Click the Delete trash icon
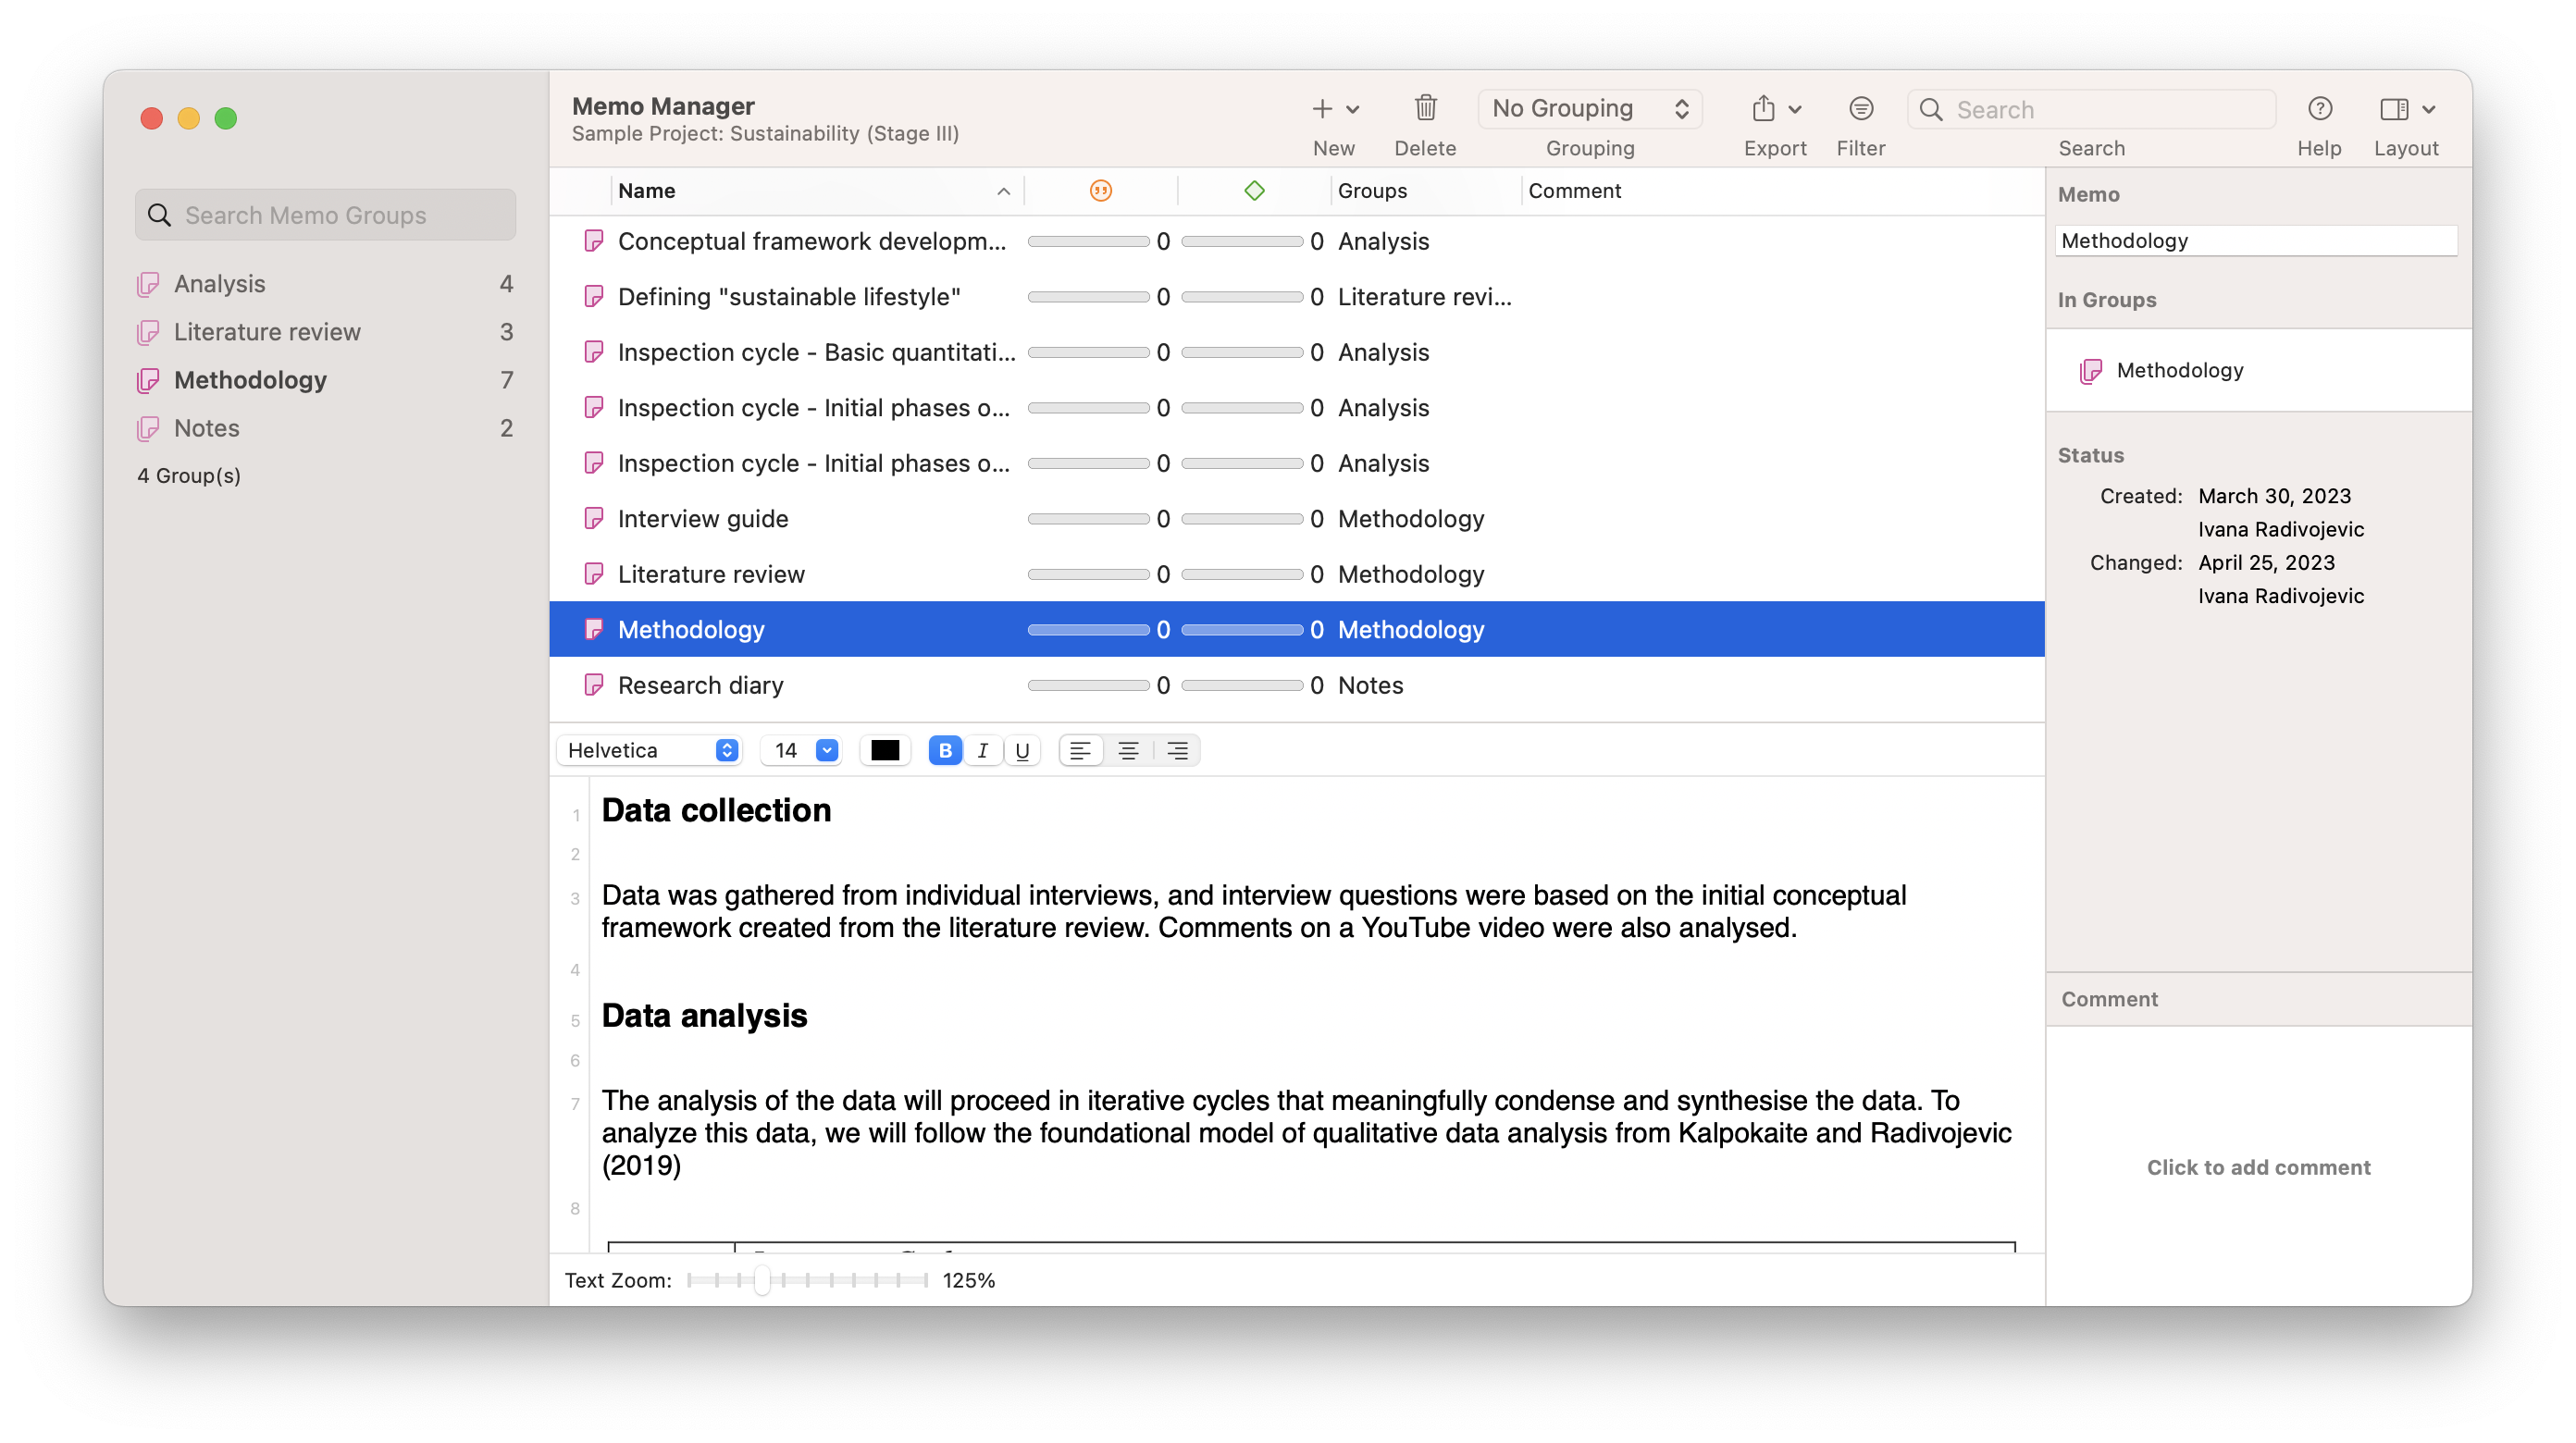The width and height of the screenshot is (2576, 1443). tap(1425, 108)
